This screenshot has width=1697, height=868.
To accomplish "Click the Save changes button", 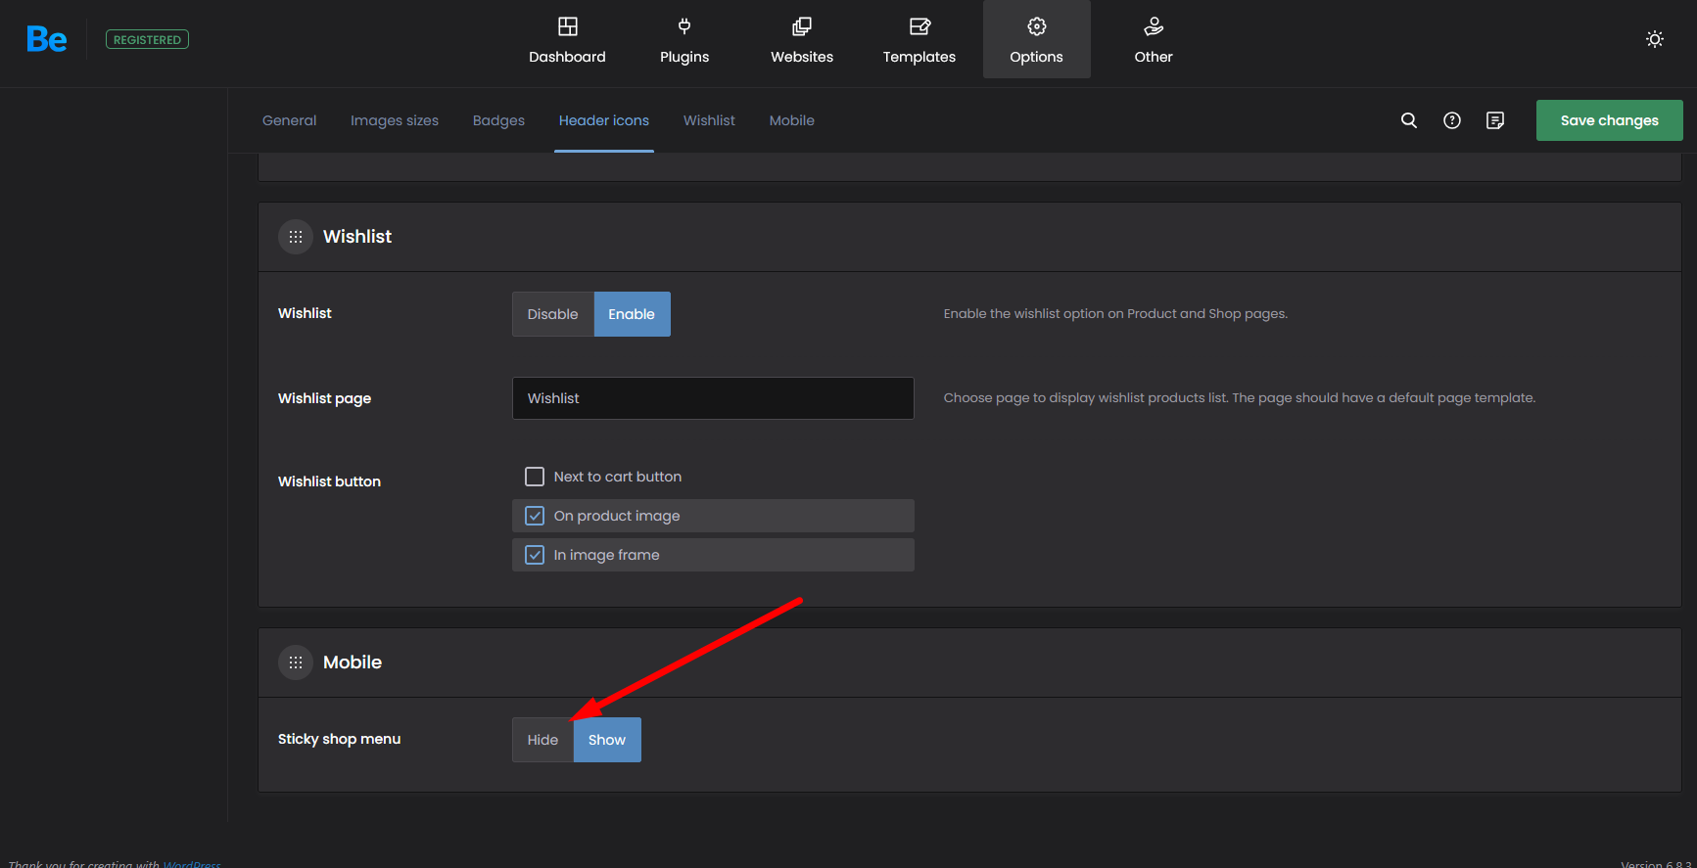I will click(1608, 120).
